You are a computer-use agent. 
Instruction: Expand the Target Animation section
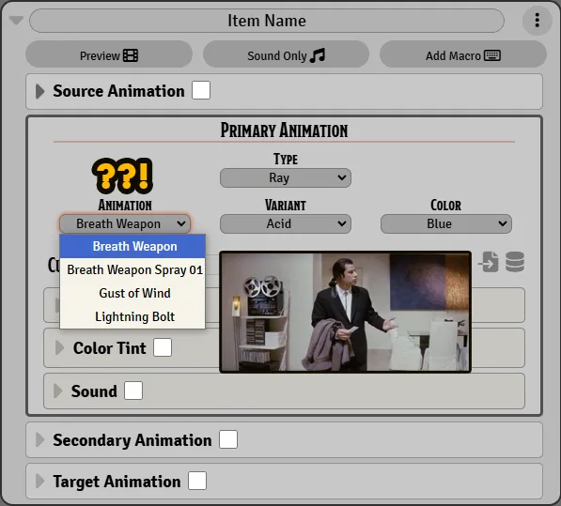[x=40, y=482]
